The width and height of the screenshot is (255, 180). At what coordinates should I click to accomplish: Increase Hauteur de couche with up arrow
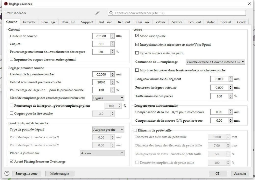pos(112,35)
